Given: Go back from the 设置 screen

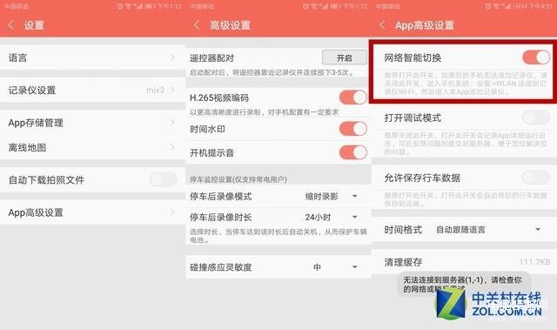Looking at the screenshot, I should [11, 25].
